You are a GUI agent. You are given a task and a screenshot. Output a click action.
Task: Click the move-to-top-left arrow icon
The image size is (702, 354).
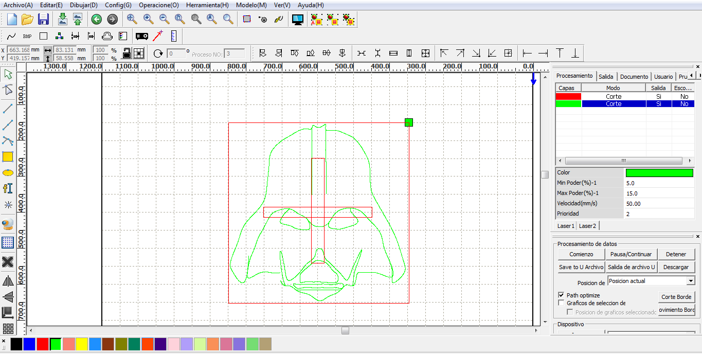point(444,53)
